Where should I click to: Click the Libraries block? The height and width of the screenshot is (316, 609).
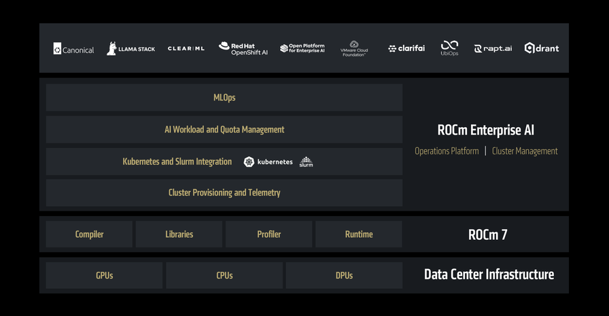(x=179, y=234)
